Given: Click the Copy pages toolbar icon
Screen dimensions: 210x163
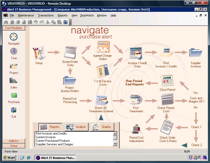Looking at the screenshot, I should [54, 22].
